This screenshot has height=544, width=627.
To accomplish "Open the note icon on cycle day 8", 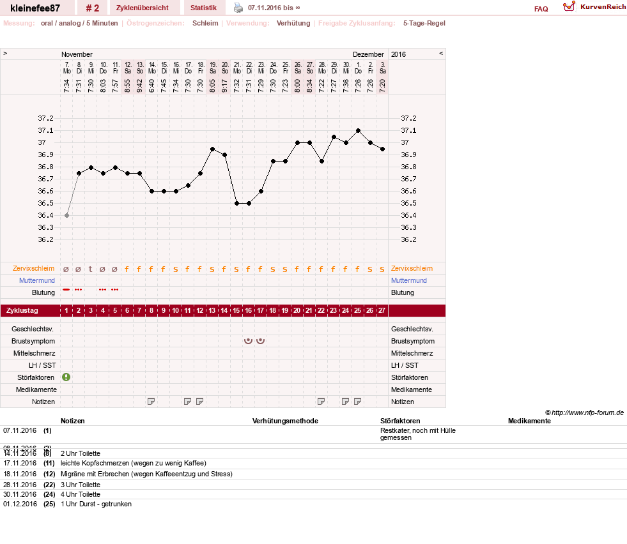I will [x=151, y=402].
